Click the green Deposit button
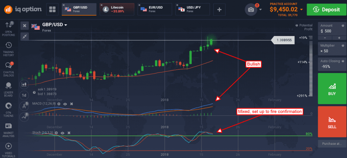347x158 pixels. coord(326,9)
